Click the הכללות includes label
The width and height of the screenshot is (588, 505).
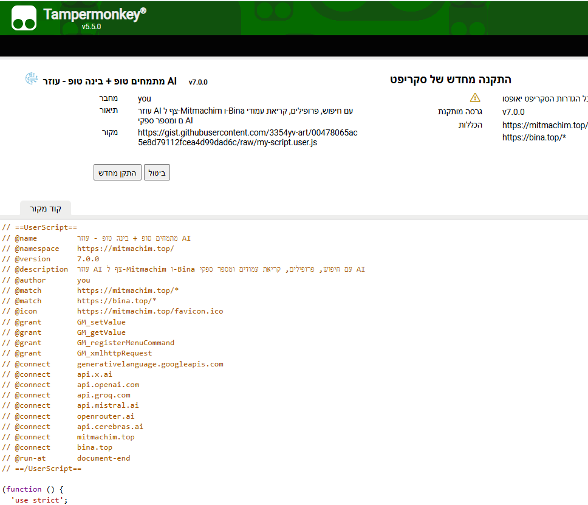[x=470, y=125]
